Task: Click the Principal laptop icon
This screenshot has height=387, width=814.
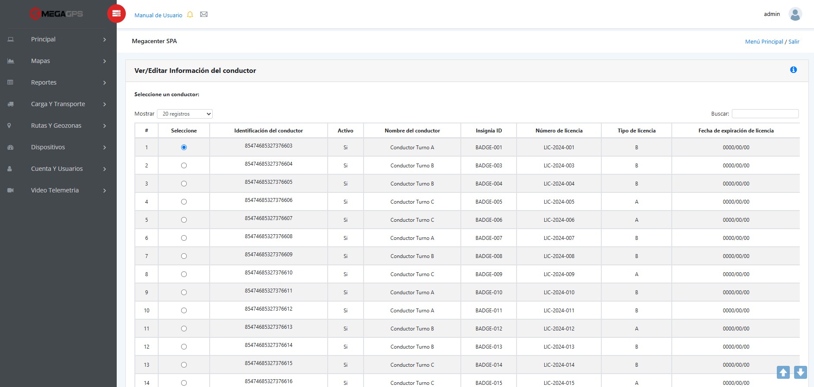Action: pyautogui.click(x=11, y=39)
